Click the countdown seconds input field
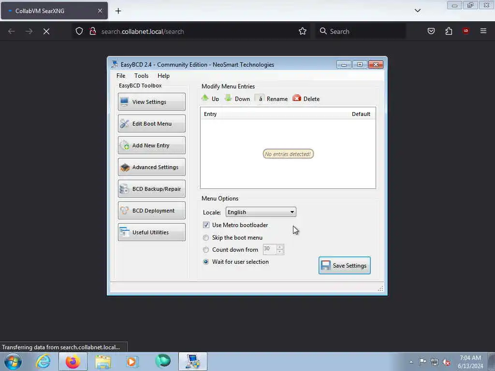The width and height of the screenshot is (495, 371). coord(269,249)
